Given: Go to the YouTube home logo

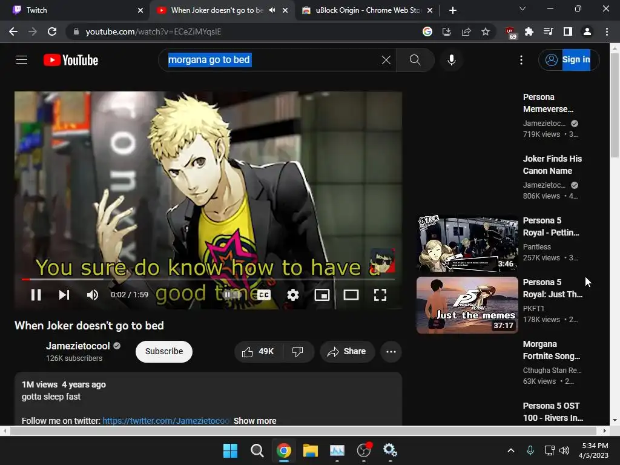Looking at the screenshot, I should click(x=71, y=60).
